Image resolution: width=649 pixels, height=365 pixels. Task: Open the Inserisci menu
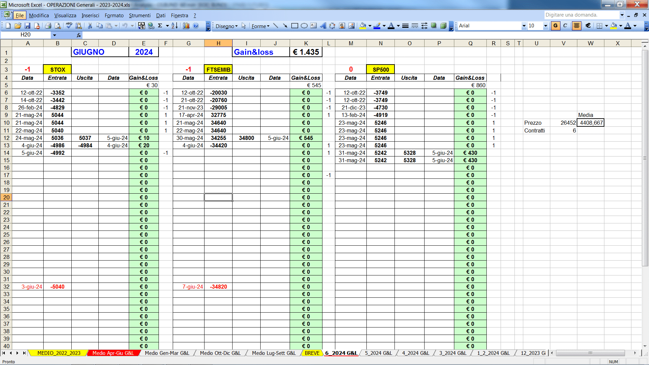coord(90,15)
